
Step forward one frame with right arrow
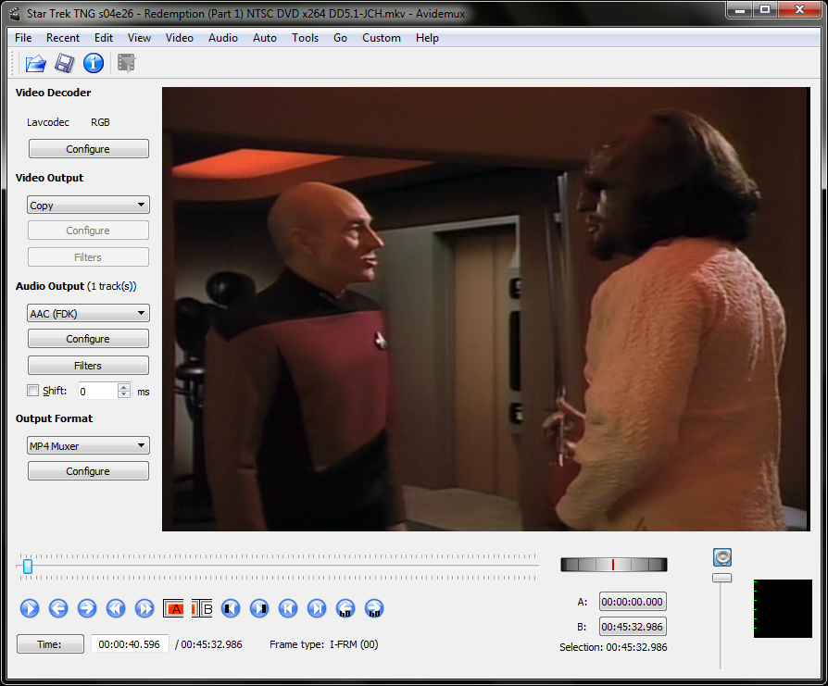(87, 608)
